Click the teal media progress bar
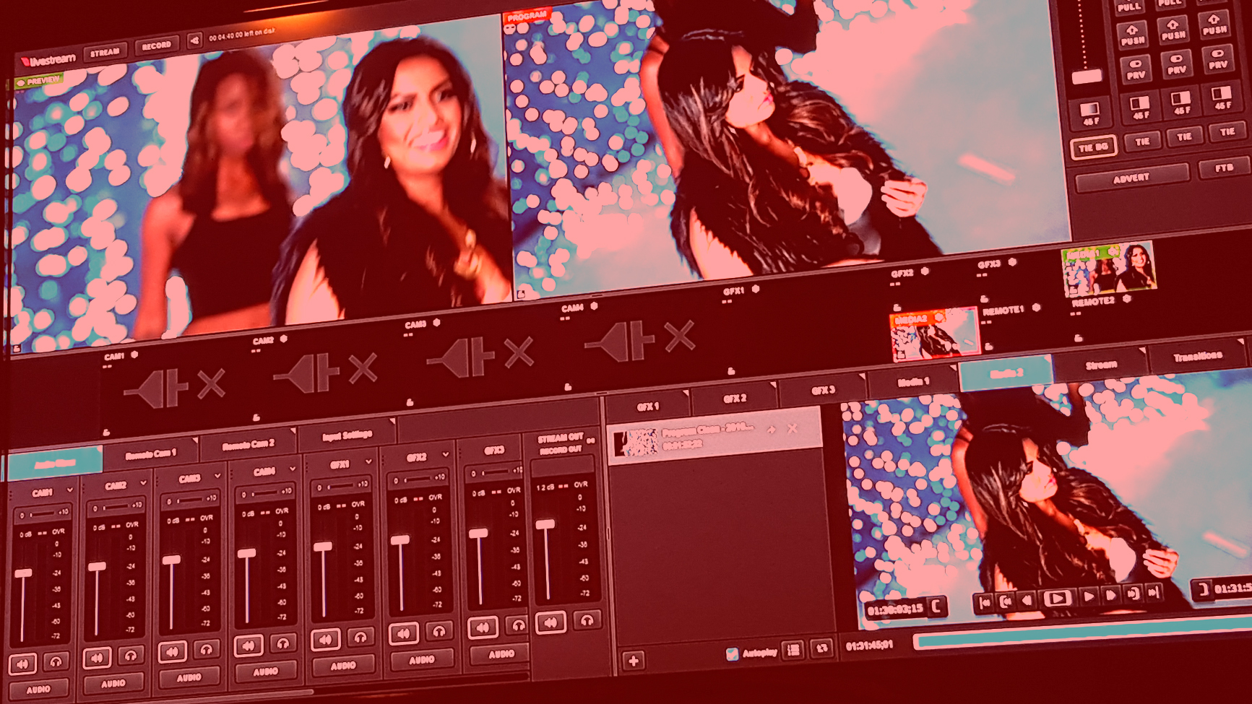1252x704 pixels. pyautogui.click(x=1082, y=633)
